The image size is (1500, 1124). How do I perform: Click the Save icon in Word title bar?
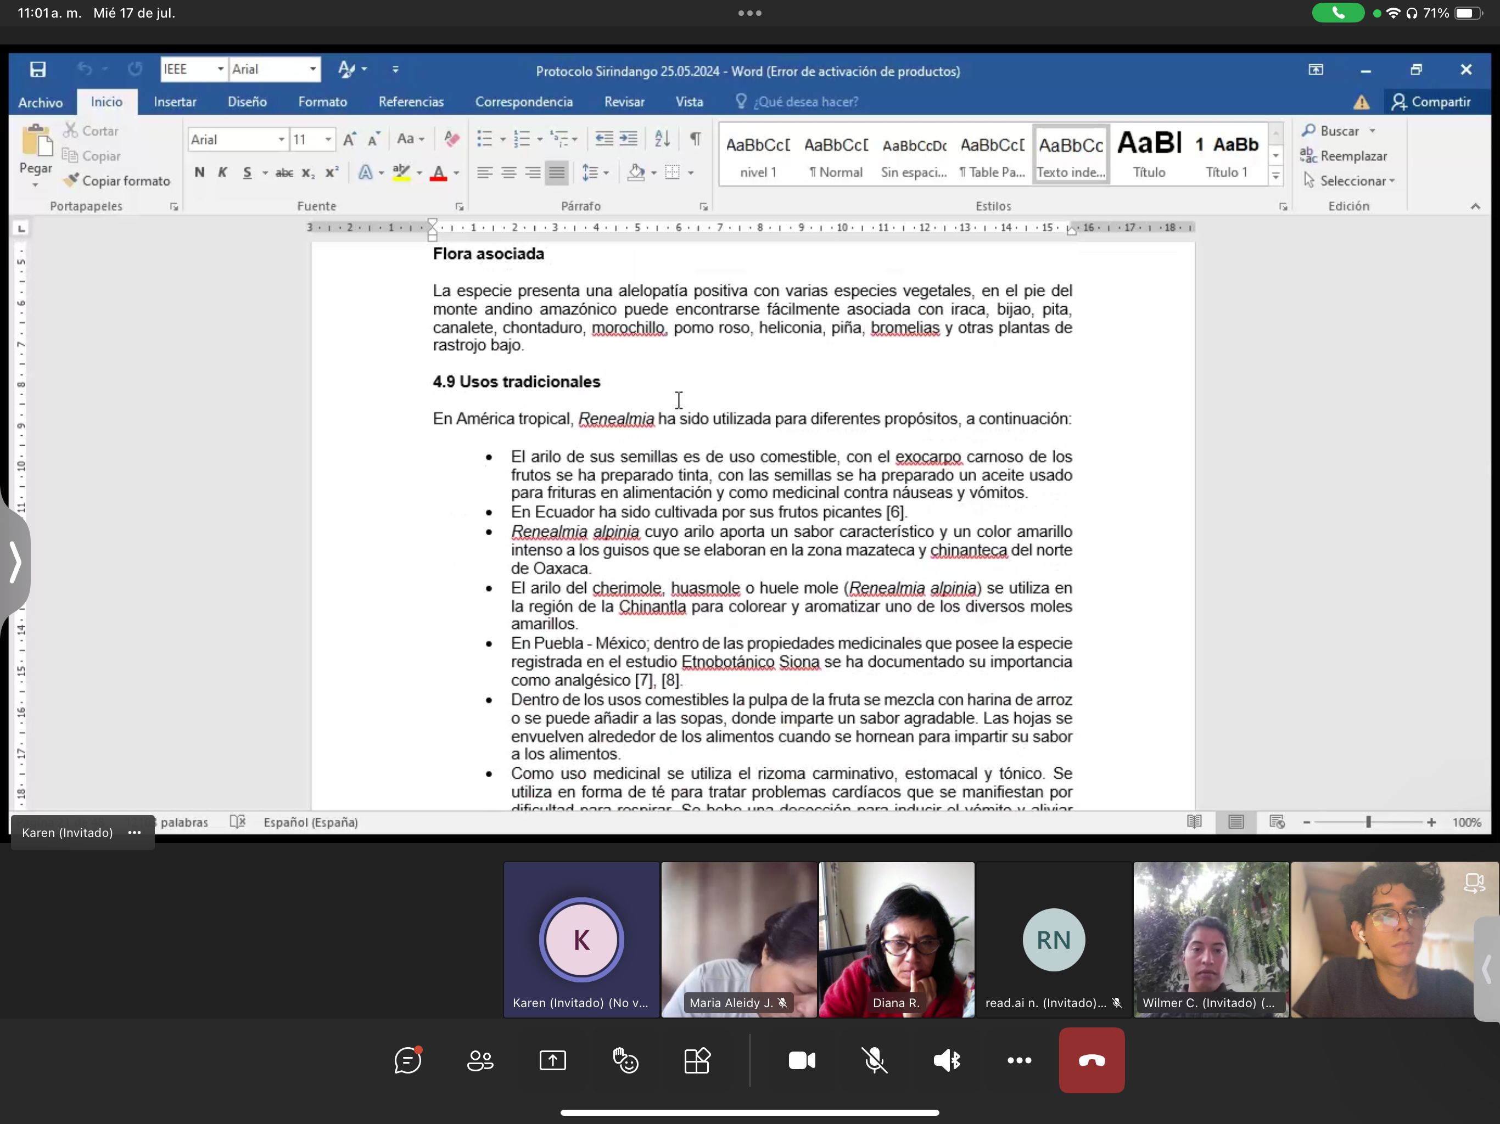pos(38,69)
